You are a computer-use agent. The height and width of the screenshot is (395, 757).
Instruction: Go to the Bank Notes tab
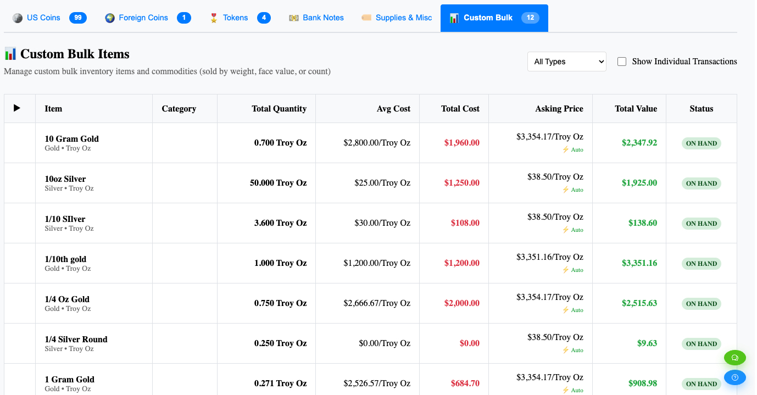(316, 18)
